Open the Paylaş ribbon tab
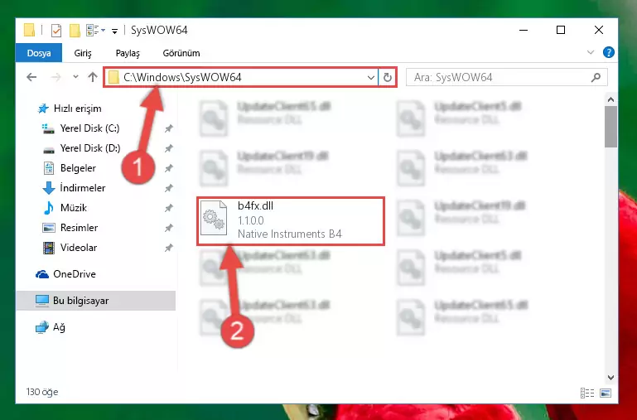Image resolution: width=637 pixels, height=420 pixels. pos(128,53)
